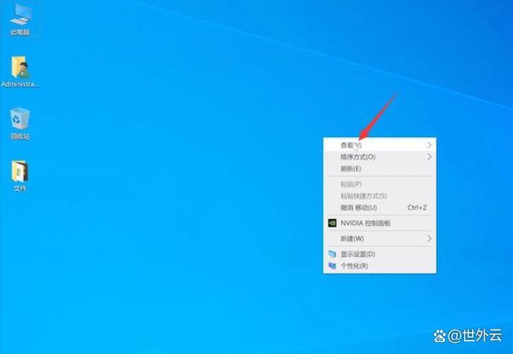Select the Administrator user folder icon
Image resolution: width=513 pixels, height=354 pixels.
(x=20, y=69)
